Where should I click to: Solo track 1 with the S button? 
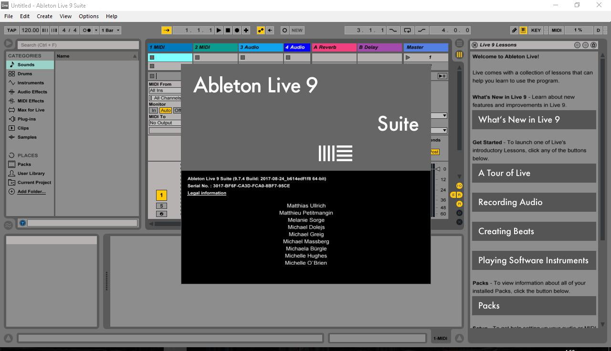coord(161,206)
